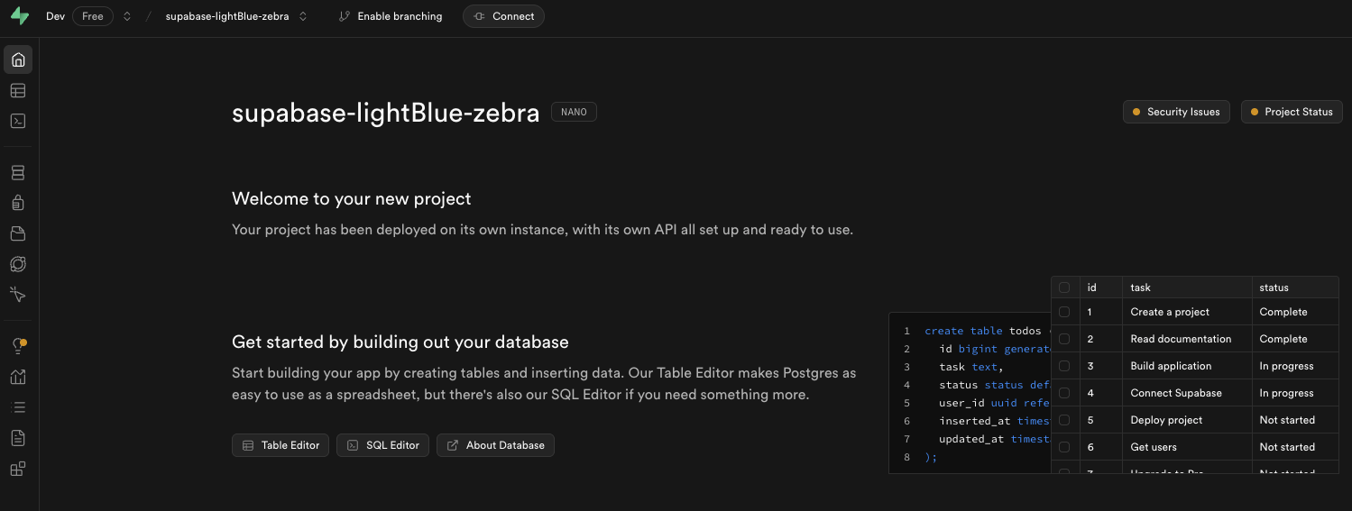Image resolution: width=1352 pixels, height=511 pixels.
Task: Click the Free plan badge
Action: pyautogui.click(x=93, y=16)
